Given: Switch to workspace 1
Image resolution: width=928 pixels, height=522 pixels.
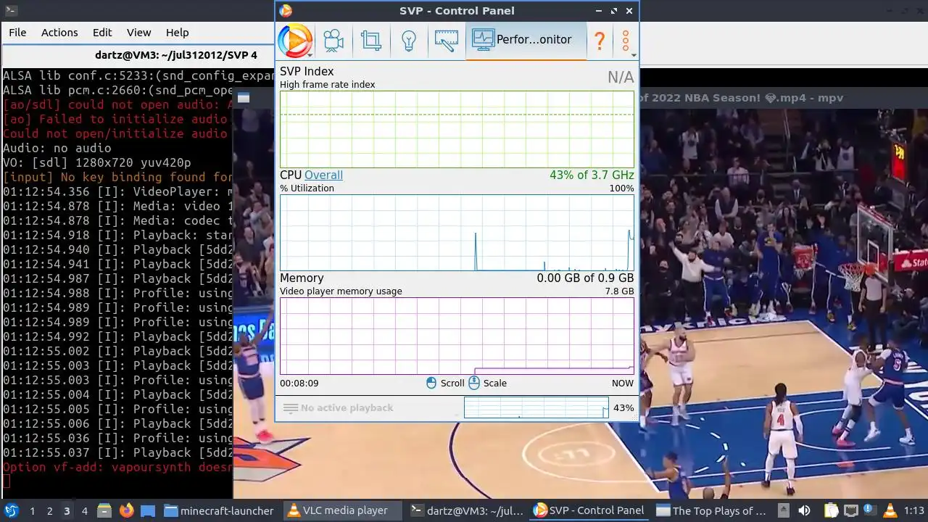Looking at the screenshot, I should tap(32, 511).
